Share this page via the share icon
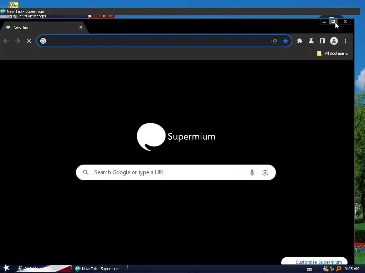The width and height of the screenshot is (365, 273). click(x=274, y=41)
